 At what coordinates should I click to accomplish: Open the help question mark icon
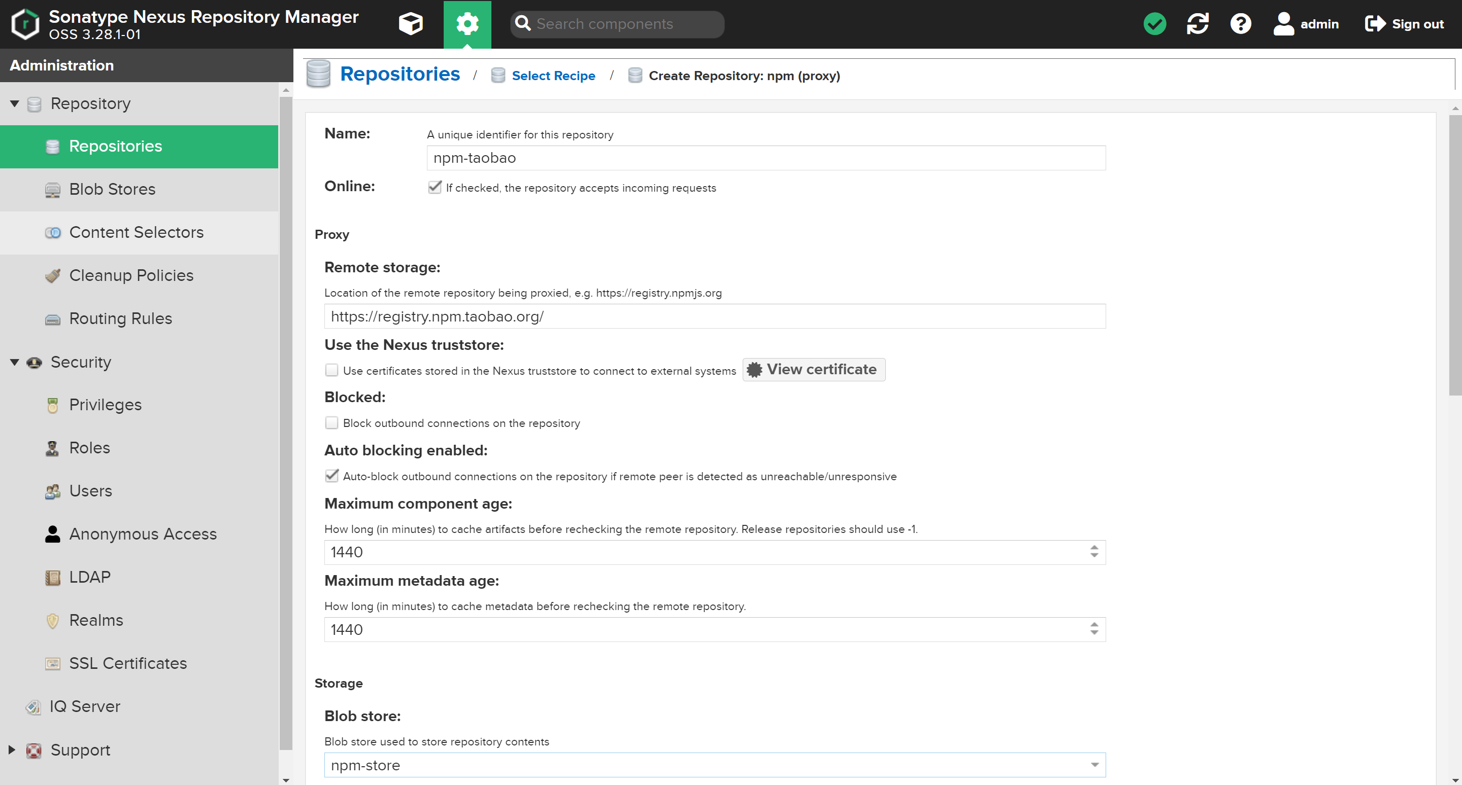(1241, 24)
